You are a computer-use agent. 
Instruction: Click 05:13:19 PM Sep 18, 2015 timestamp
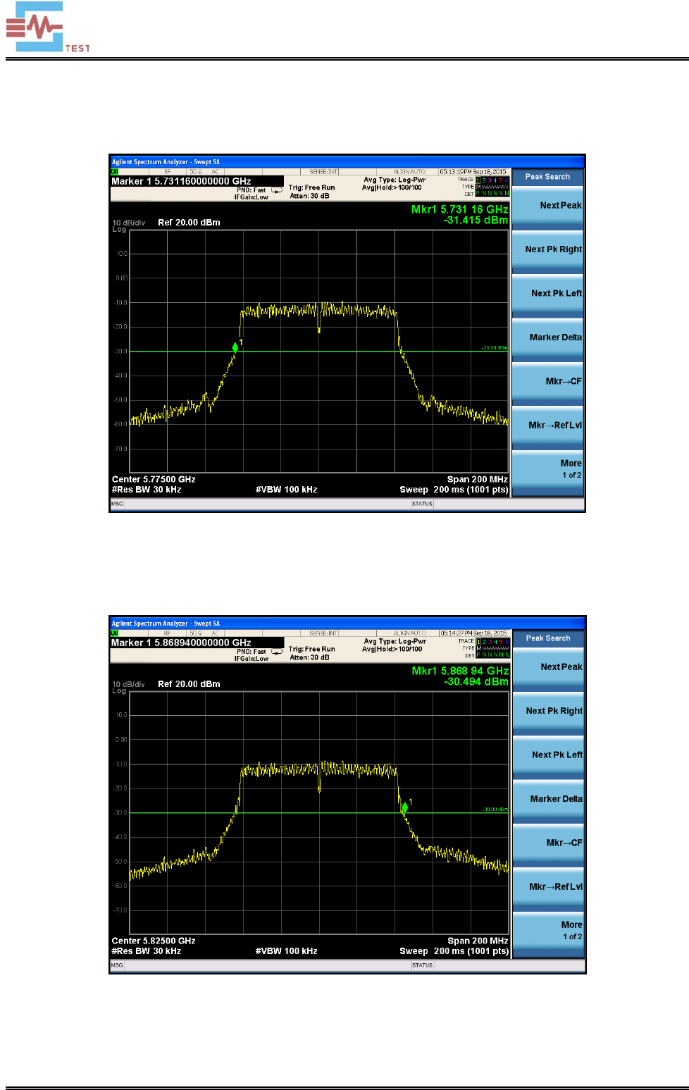pos(473,172)
